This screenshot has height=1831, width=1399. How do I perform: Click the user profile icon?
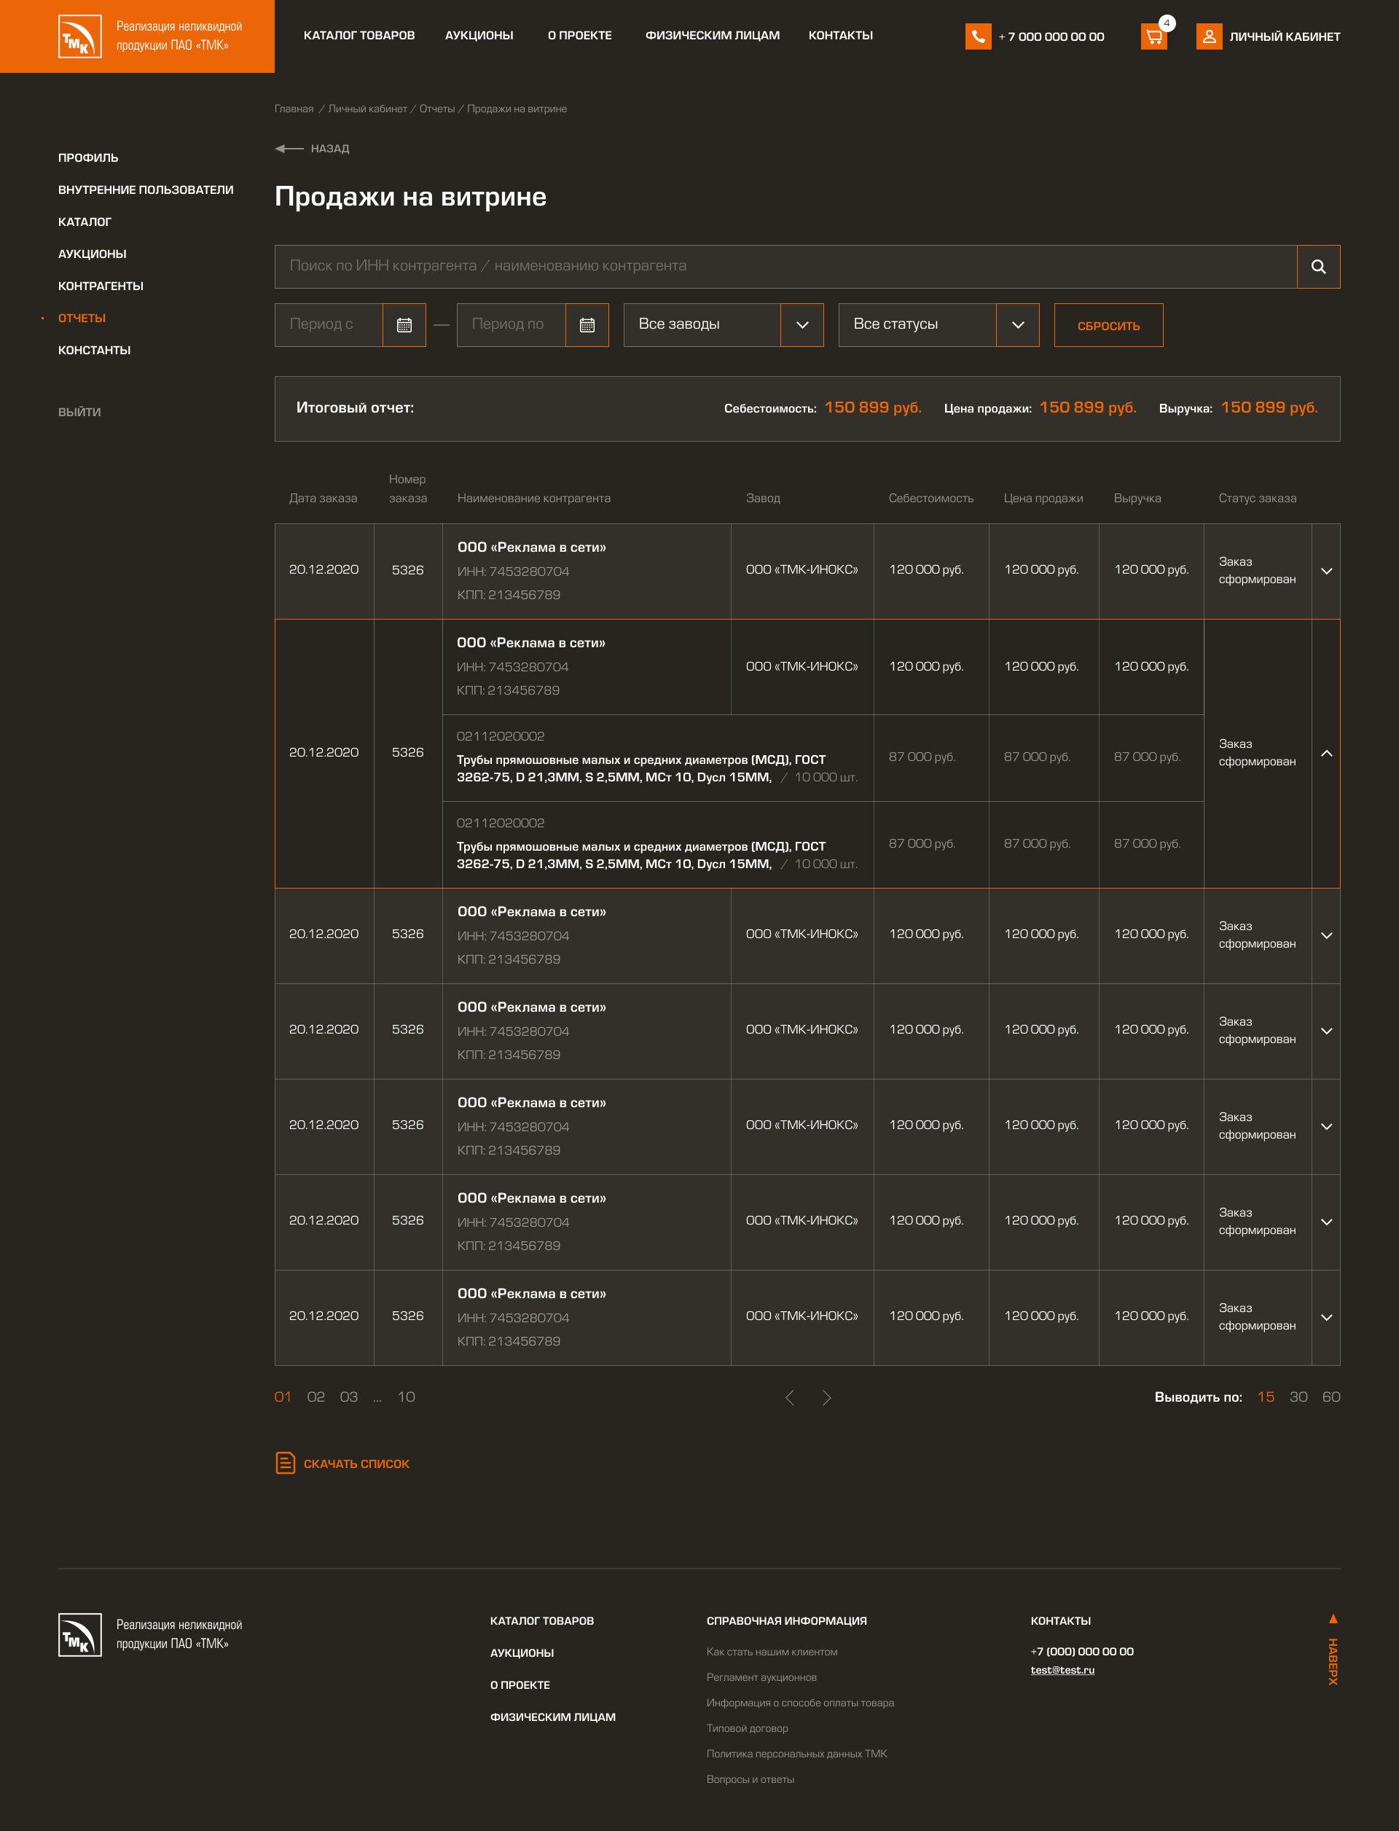[1209, 36]
